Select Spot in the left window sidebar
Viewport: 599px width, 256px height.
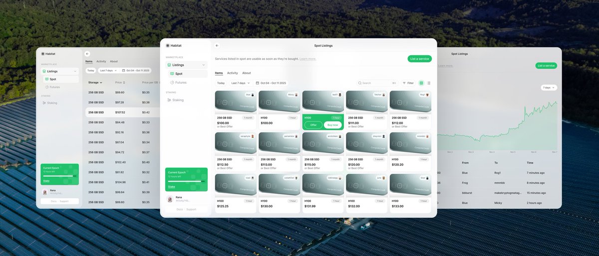click(61, 79)
